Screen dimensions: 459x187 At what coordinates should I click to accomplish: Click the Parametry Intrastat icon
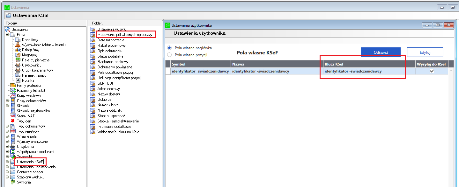[13, 91]
